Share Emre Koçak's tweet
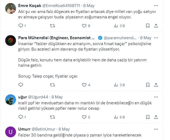Viewport: 170px width, 140px height. click(x=156, y=26)
